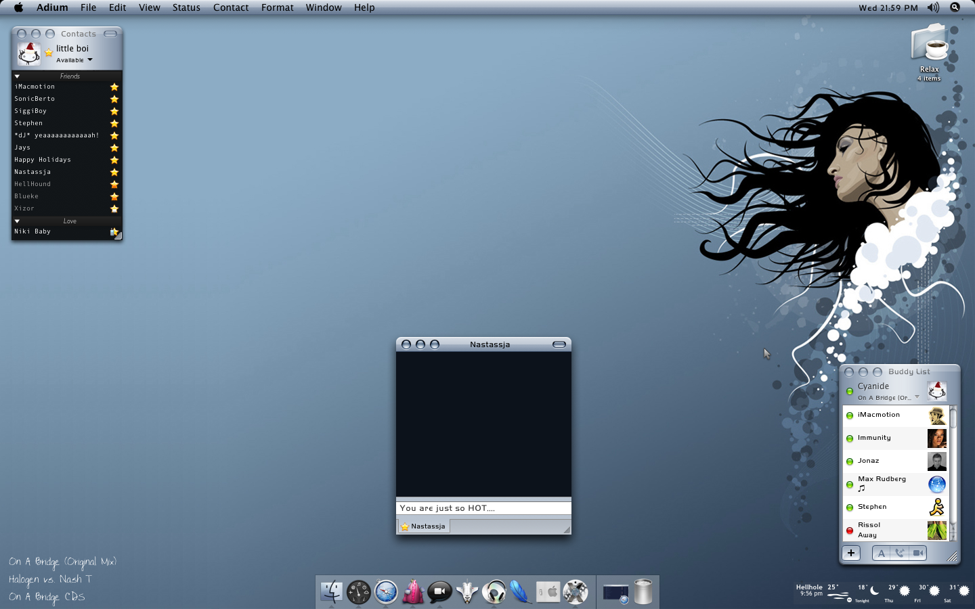The height and width of the screenshot is (609, 975).
Task: Open the View menu
Action: pyautogui.click(x=149, y=7)
